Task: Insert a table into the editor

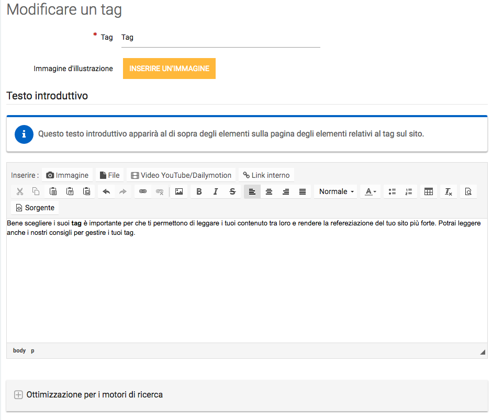Action: point(429,192)
